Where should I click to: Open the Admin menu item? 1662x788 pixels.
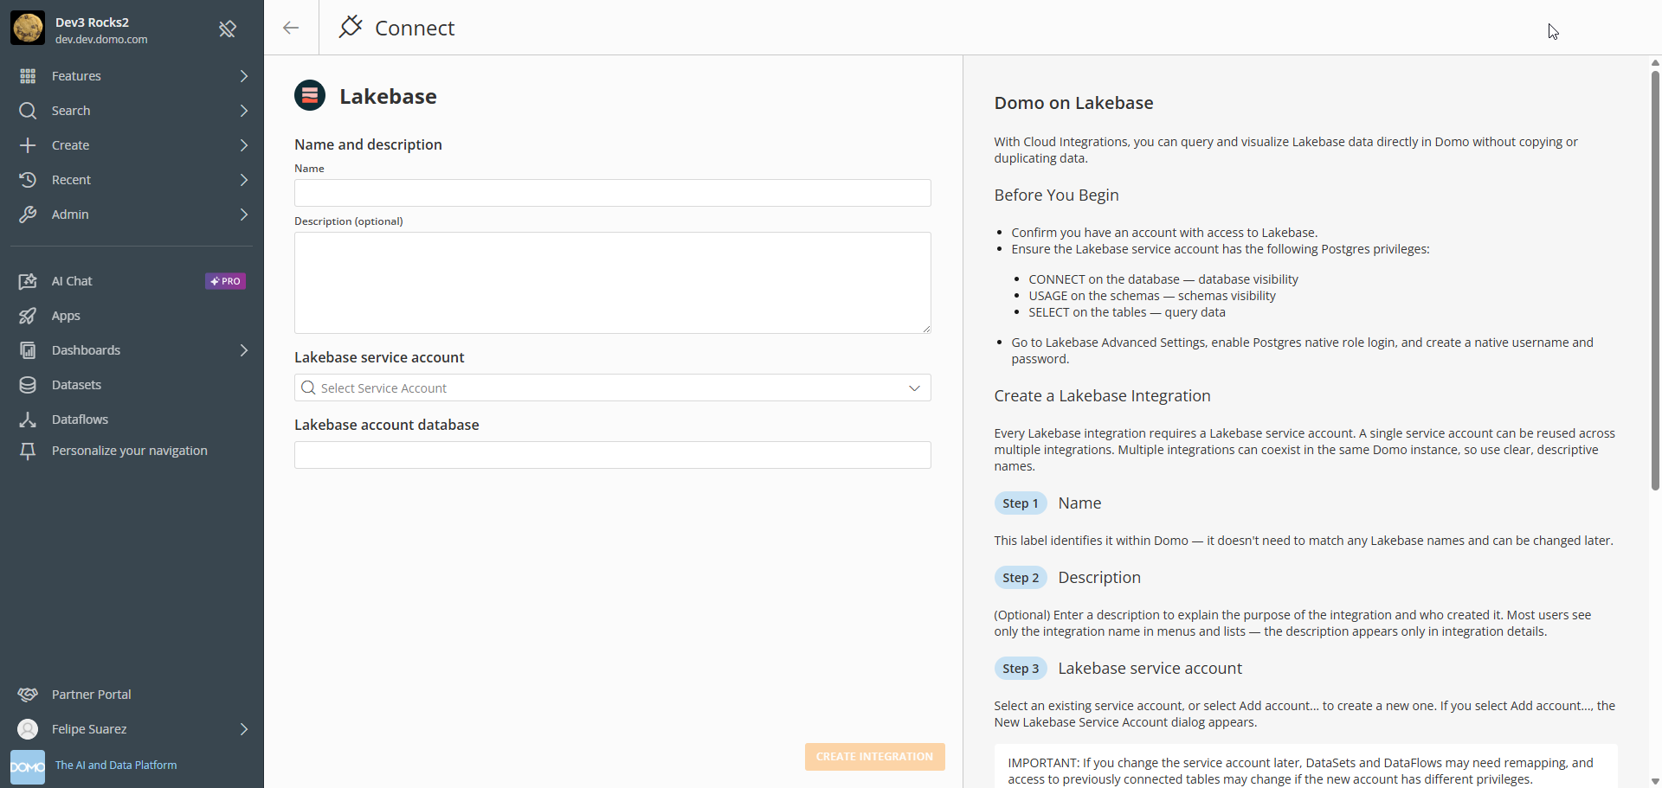[132, 215]
